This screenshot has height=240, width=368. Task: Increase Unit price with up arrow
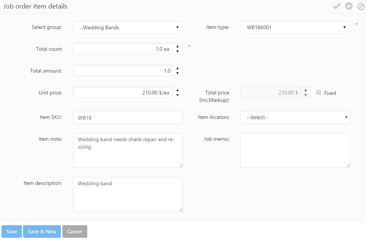pyautogui.click(x=178, y=90)
